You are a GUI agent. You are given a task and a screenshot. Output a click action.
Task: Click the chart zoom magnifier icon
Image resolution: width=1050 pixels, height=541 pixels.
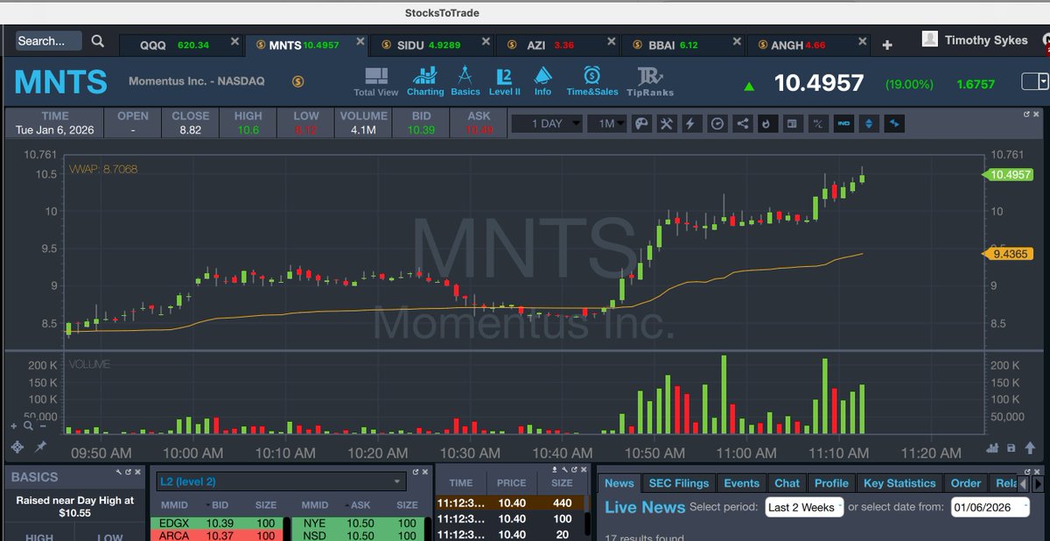(x=29, y=426)
